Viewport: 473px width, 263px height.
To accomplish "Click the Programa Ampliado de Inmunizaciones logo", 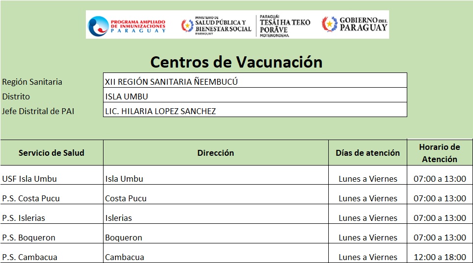I will 127,25.
